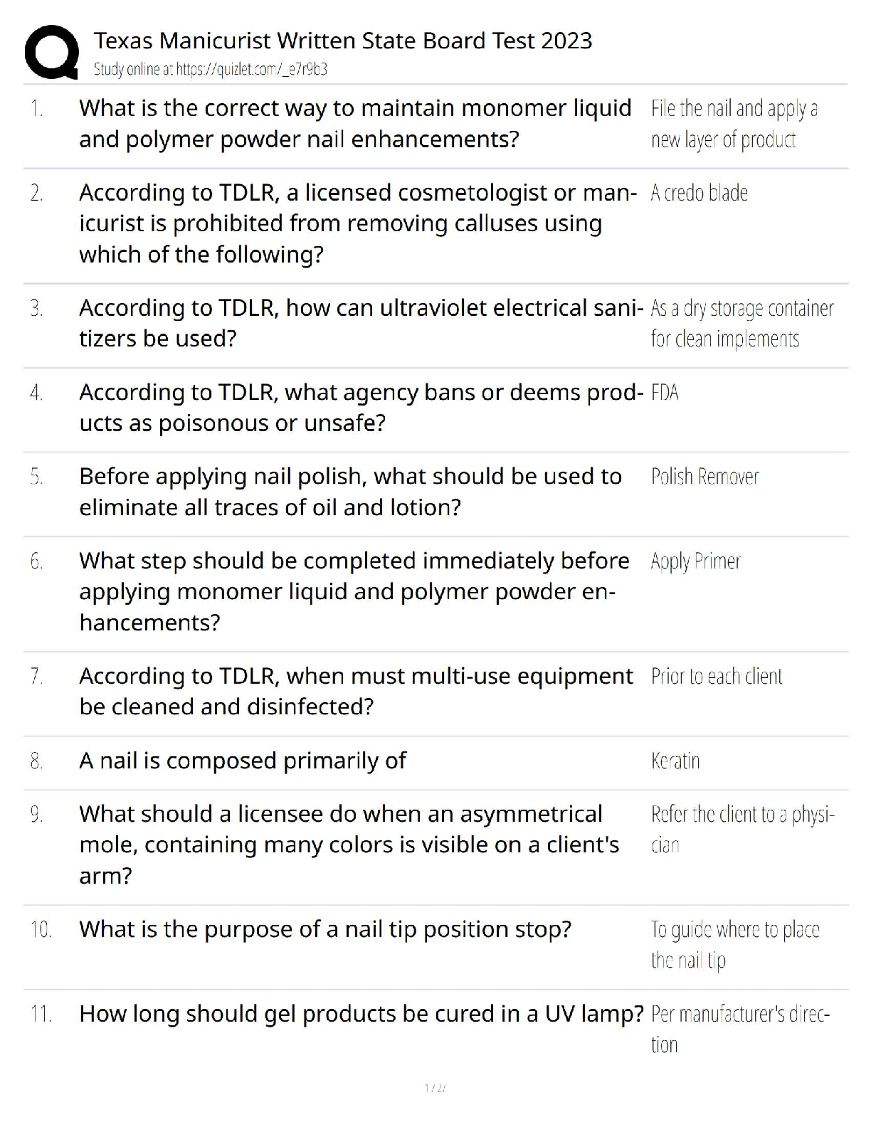Click the Texas Manicurist test title

tap(342, 41)
